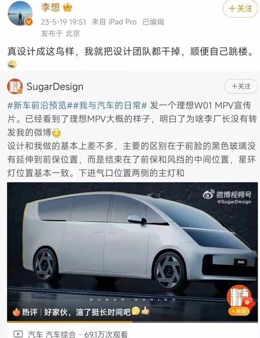Click the video progress bar
The image size is (260, 338).
click(132, 322)
